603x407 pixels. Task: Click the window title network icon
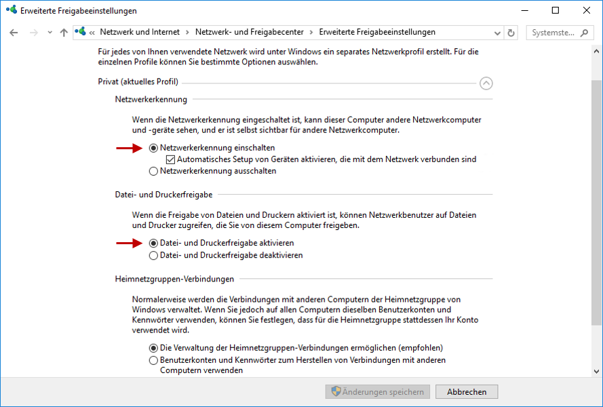click(12, 10)
